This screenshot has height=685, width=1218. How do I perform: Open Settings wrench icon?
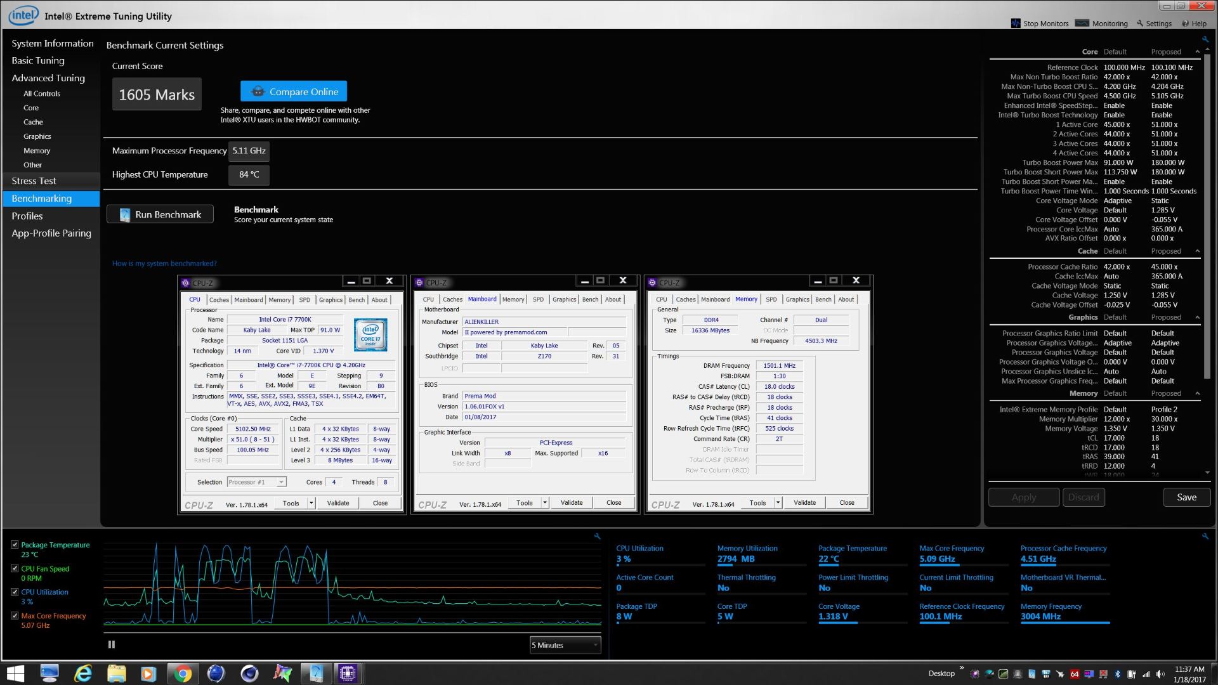(x=1140, y=23)
